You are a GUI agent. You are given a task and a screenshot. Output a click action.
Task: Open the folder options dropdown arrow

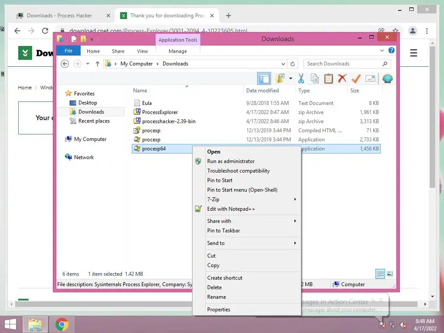291,79
